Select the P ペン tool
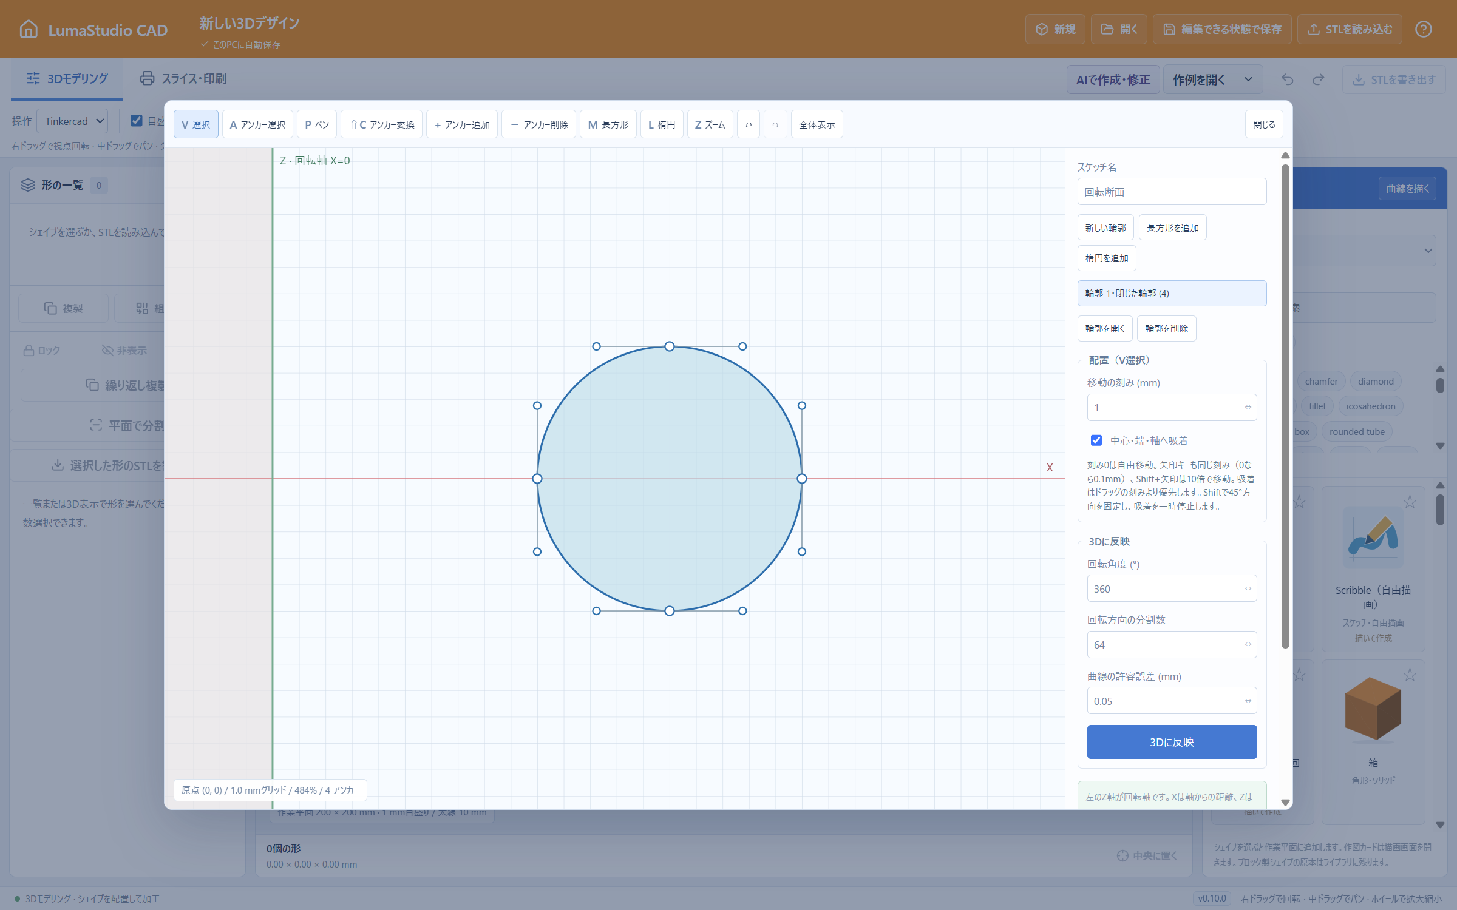 [x=317, y=124]
